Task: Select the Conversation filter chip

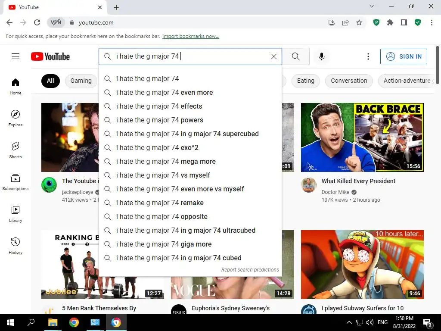Action: pyautogui.click(x=349, y=81)
